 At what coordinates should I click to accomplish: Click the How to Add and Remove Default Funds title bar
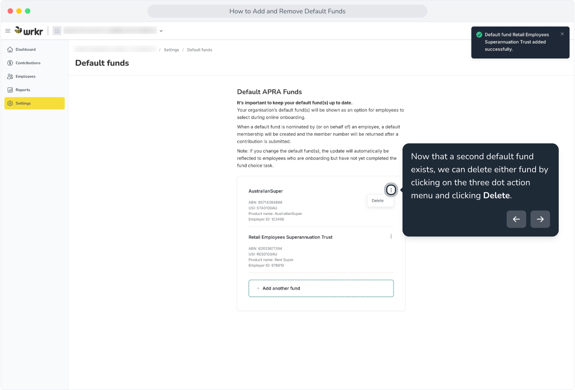pyautogui.click(x=287, y=11)
